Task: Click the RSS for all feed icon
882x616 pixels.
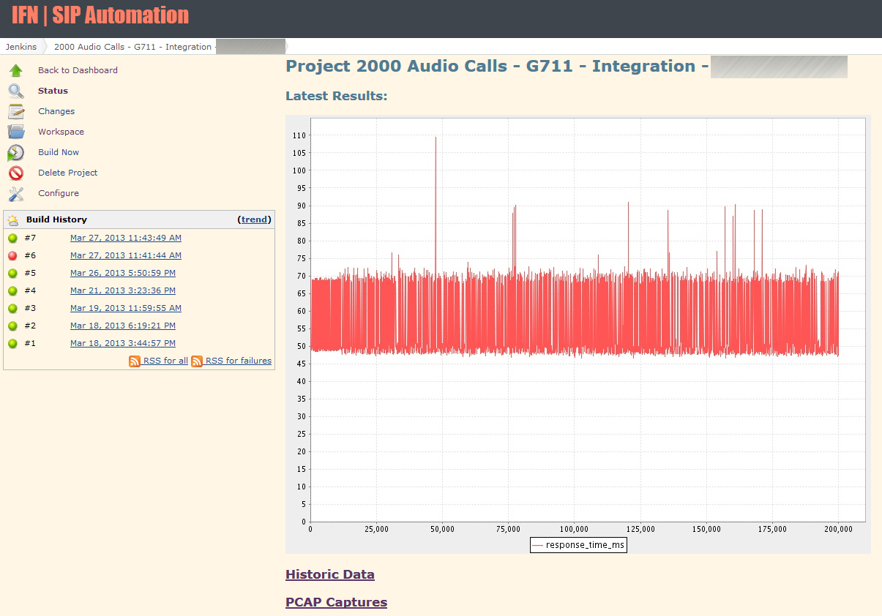Action: [135, 361]
